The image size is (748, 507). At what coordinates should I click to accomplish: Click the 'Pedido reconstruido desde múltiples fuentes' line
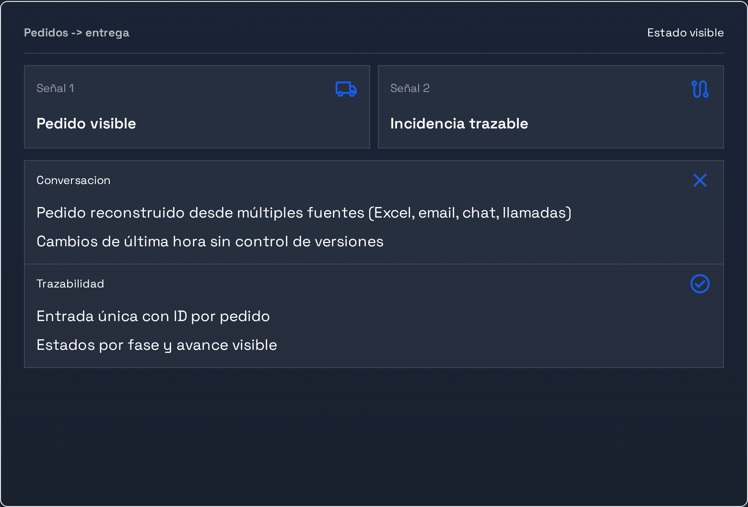click(304, 213)
